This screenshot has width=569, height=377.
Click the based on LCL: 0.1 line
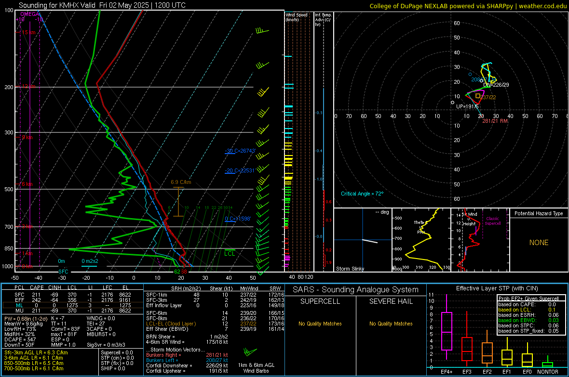[527, 310]
